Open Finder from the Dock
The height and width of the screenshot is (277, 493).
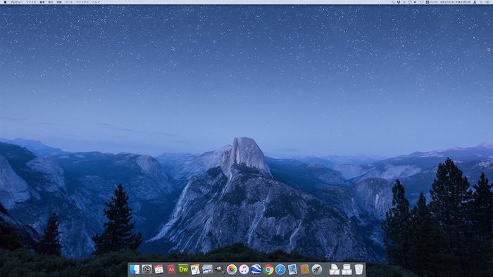click(135, 269)
